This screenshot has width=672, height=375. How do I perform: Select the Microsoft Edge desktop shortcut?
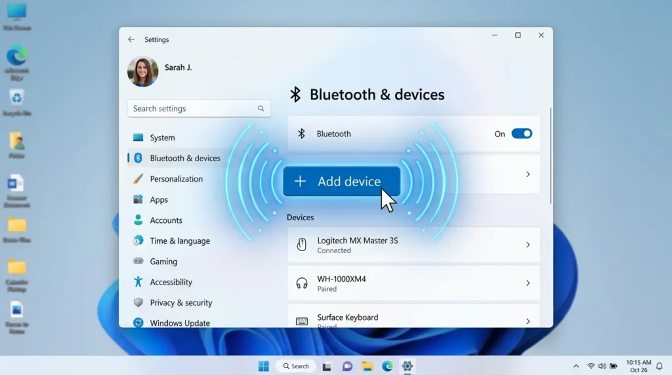(x=17, y=62)
